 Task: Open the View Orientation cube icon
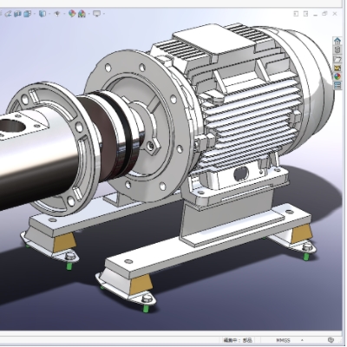[x=27, y=14]
